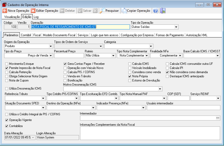Click the Pesquisar button label
Image resolution: width=224 pixels, height=146 pixels.
[x=112, y=11]
